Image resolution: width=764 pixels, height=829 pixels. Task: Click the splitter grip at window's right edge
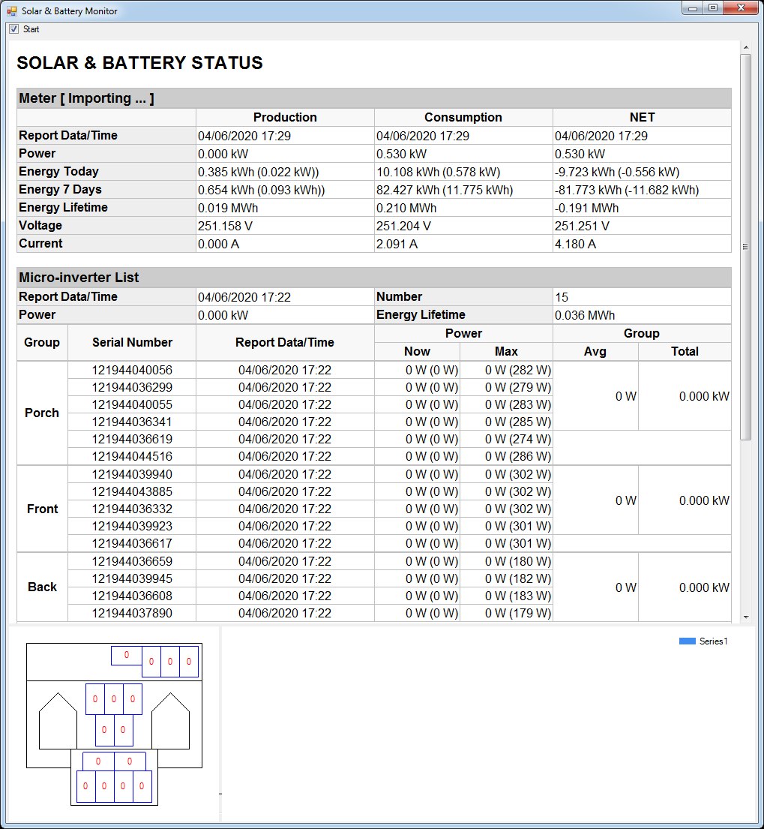(x=745, y=246)
